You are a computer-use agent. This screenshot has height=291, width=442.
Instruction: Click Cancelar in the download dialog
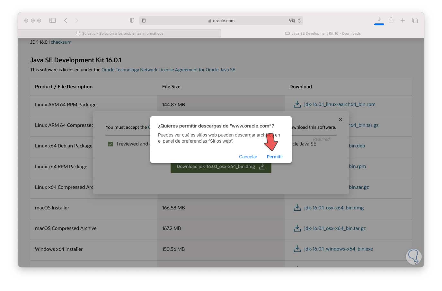pyautogui.click(x=248, y=157)
